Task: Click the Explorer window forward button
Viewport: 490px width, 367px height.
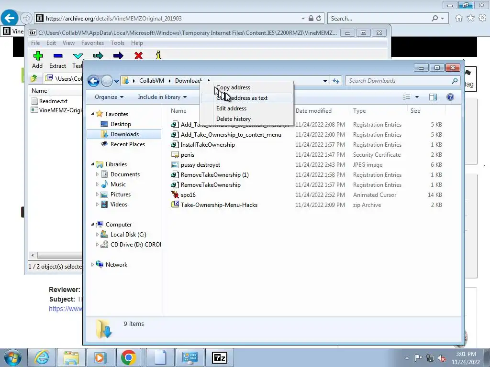Action: click(107, 81)
